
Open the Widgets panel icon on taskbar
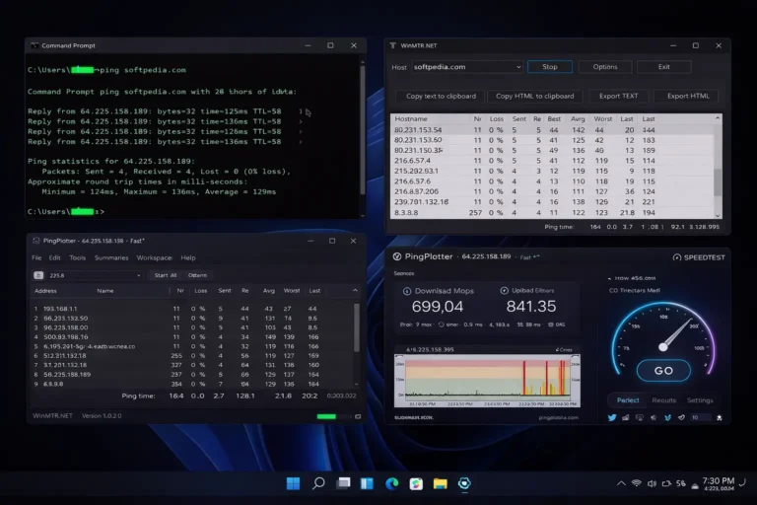pos(367,483)
